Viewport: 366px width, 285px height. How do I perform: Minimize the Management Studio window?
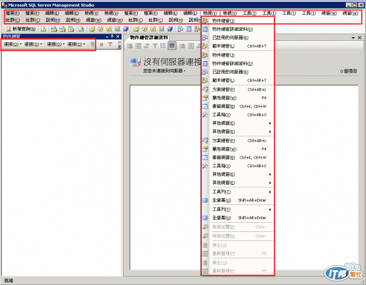click(x=348, y=5)
